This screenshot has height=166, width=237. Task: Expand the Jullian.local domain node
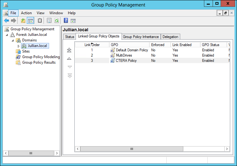(x=19, y=46)
